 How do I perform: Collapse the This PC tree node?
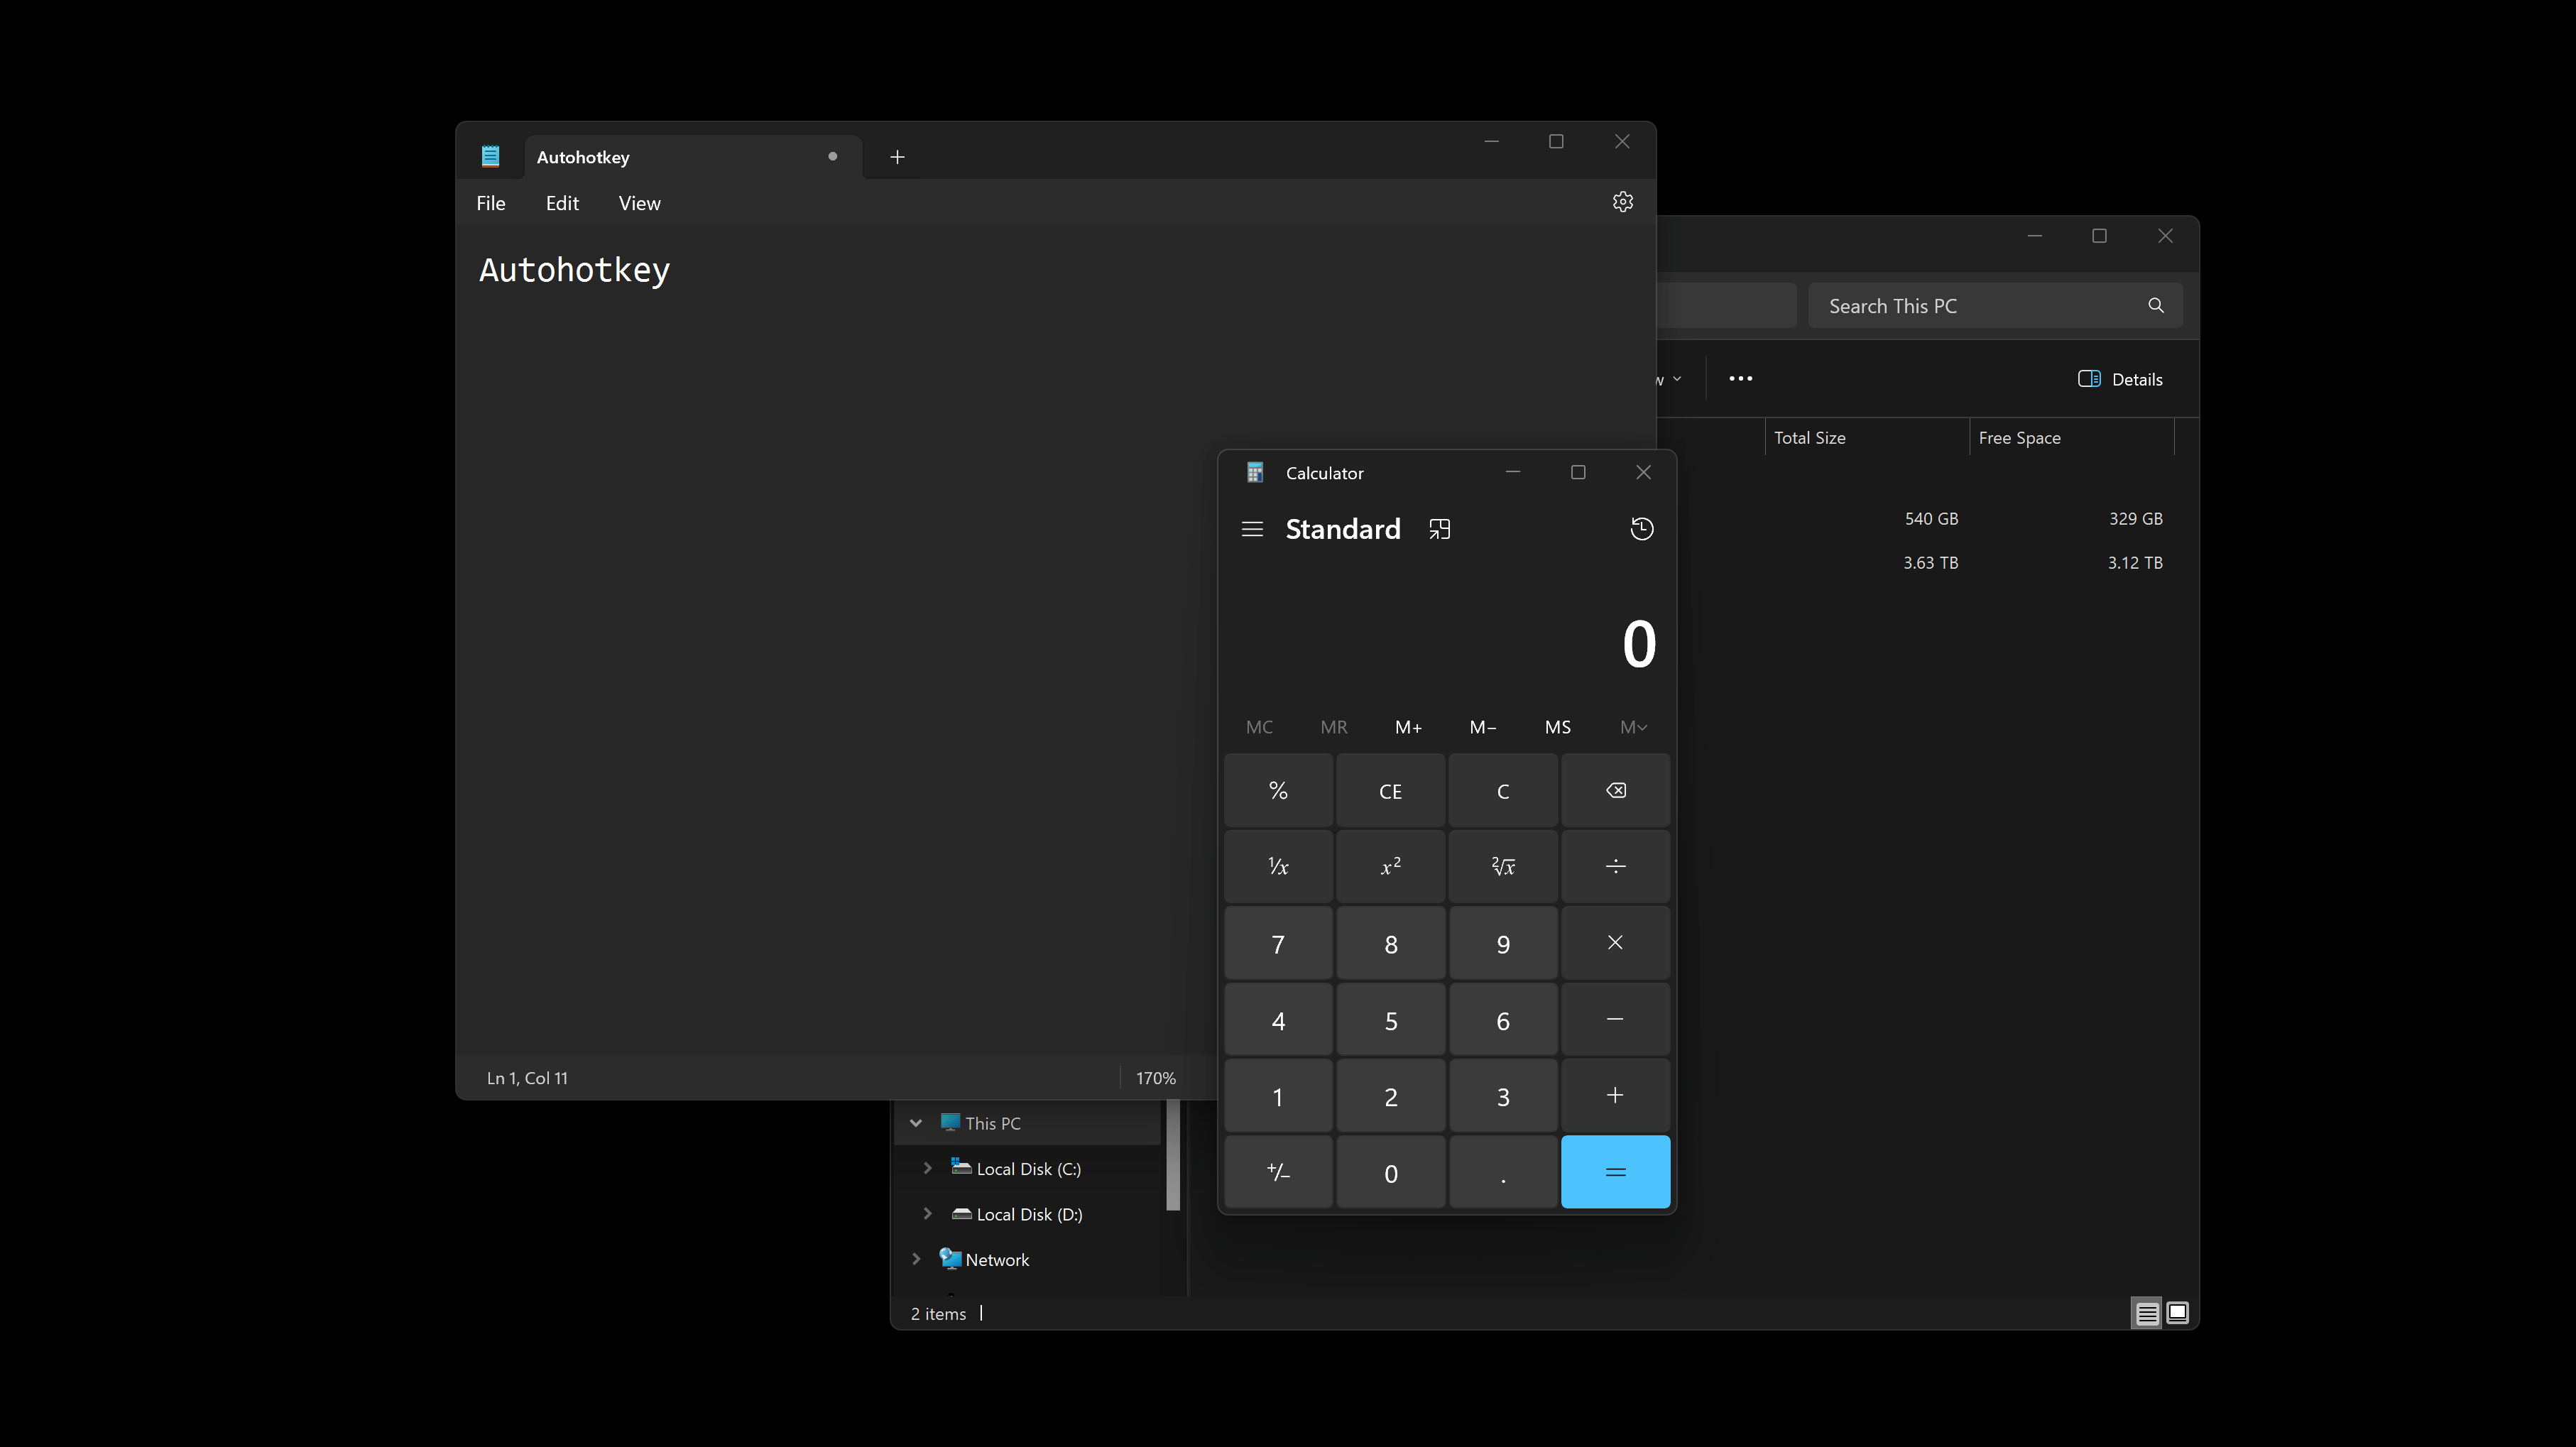916,1123
